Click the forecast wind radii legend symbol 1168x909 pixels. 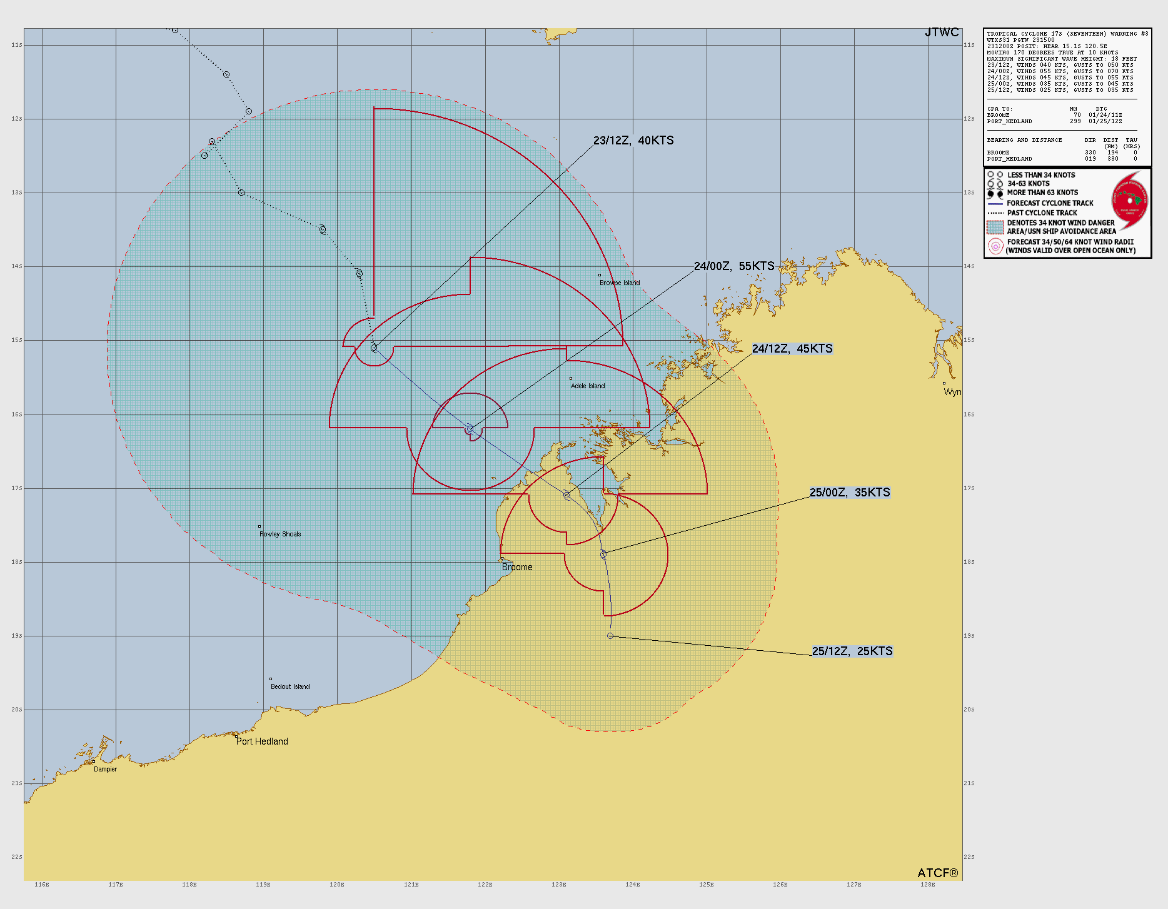[995, 246]
